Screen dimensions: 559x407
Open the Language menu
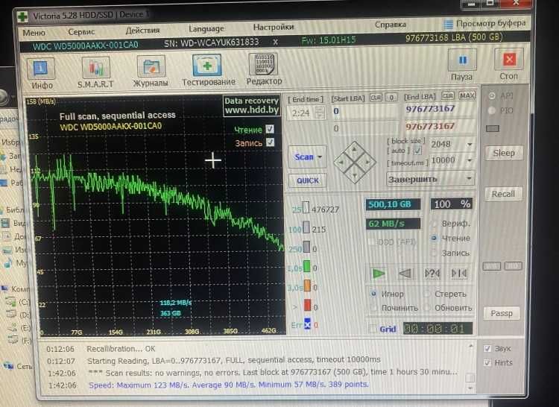[x=206, y=28]
